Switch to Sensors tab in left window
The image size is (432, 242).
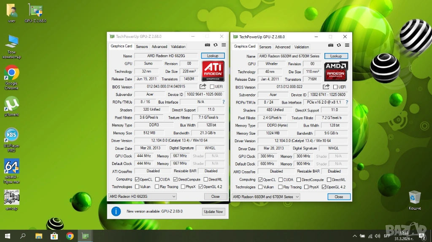tap(142, 47)
